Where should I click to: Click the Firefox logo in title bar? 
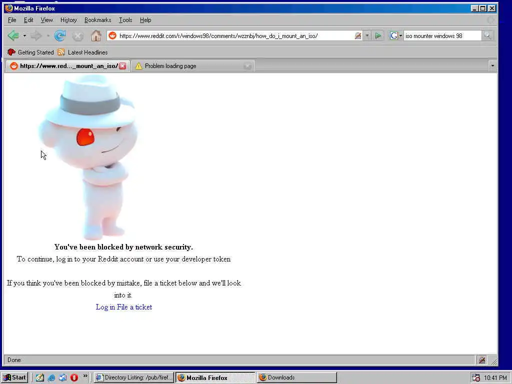click(x=9, y=8)
